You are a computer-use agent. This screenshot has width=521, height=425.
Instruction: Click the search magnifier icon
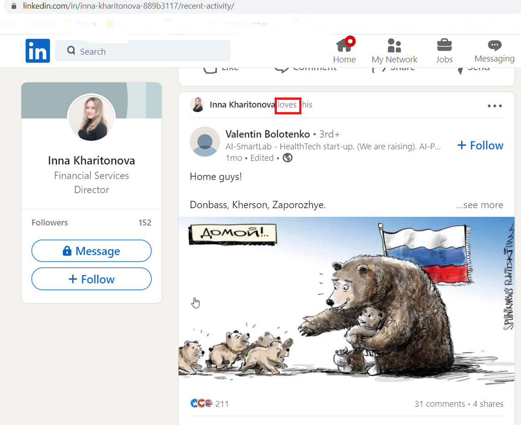tap(71, 51)
